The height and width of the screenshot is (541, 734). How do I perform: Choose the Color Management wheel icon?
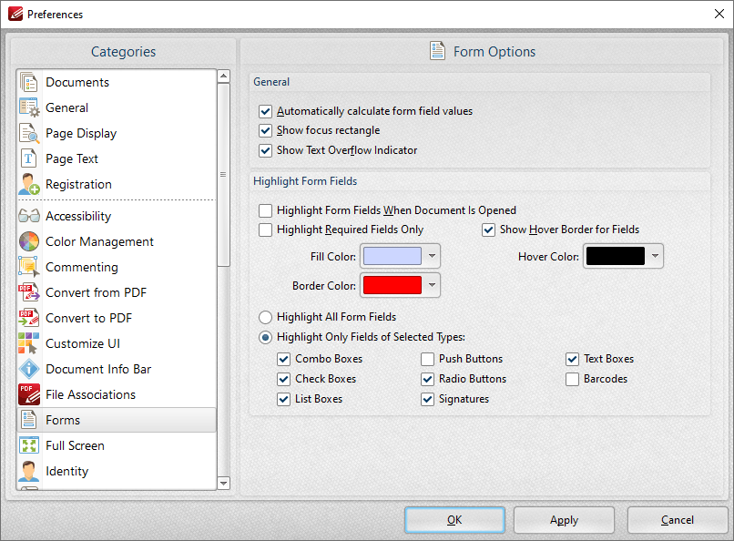pyautogui.click(x=29, y=241)
